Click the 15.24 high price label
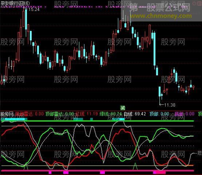This screenshot has height=175, width=202. tap(34, 9)
